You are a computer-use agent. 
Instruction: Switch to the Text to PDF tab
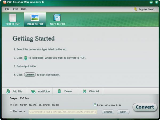[x=13, y=19]
